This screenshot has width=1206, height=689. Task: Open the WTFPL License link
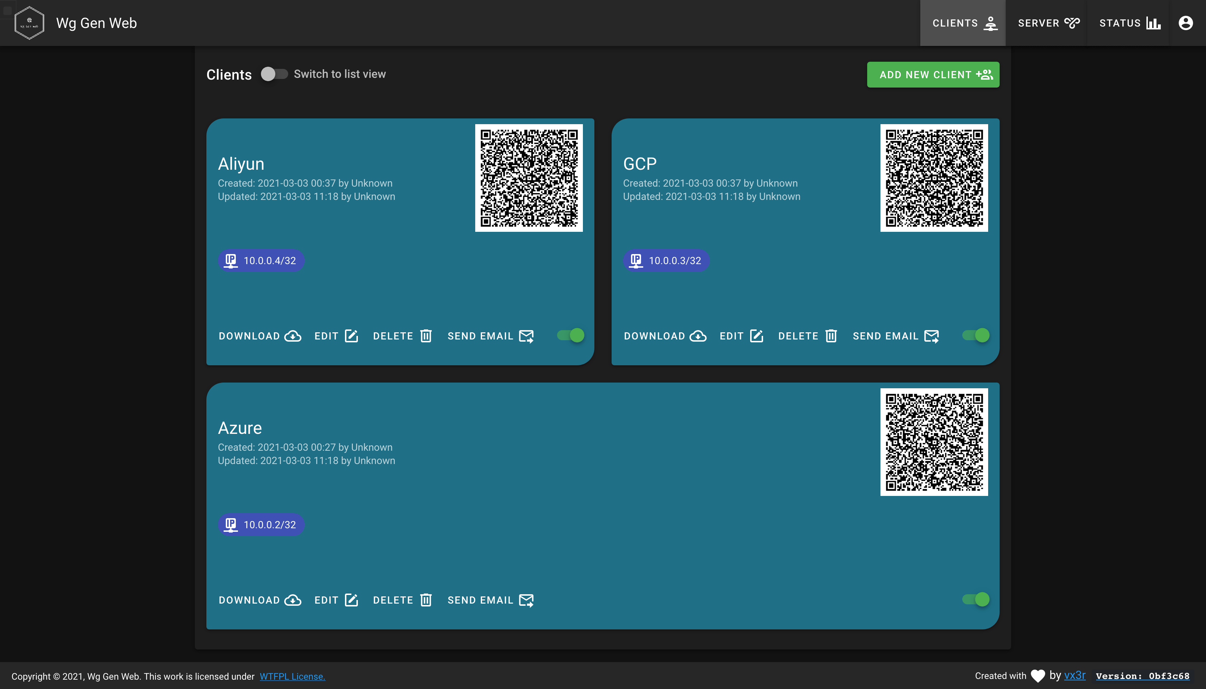[x=292, y=676]
